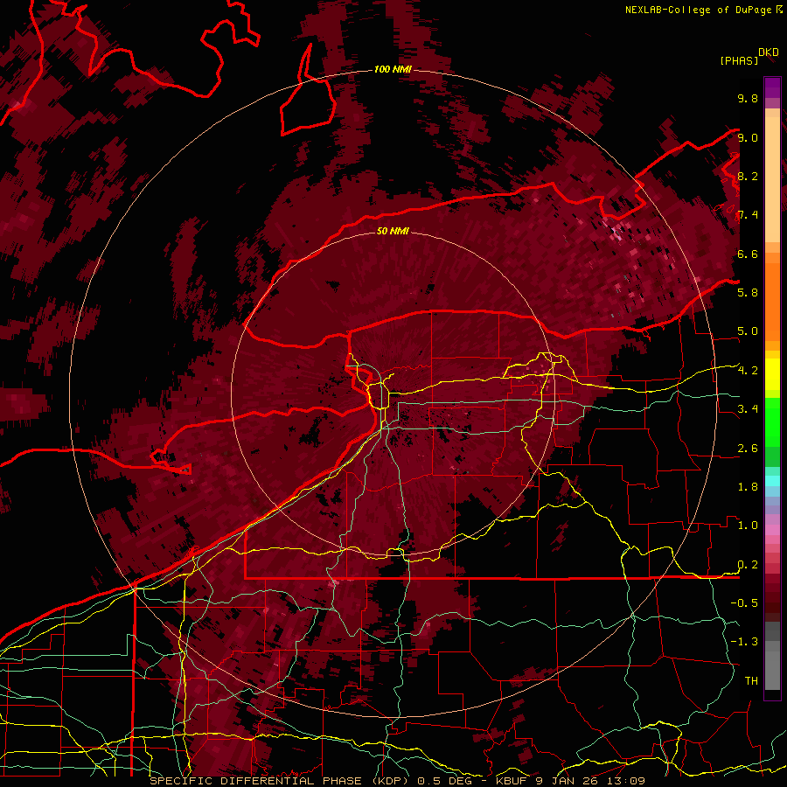The image size is (787, 787).
Task: Click the 9 JAN 26 13:09 timestamp
Action: 589,781
